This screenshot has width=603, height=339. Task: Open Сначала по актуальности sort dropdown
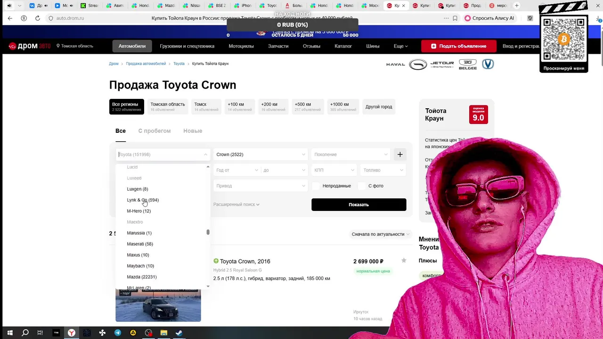[x=381, y=234]
